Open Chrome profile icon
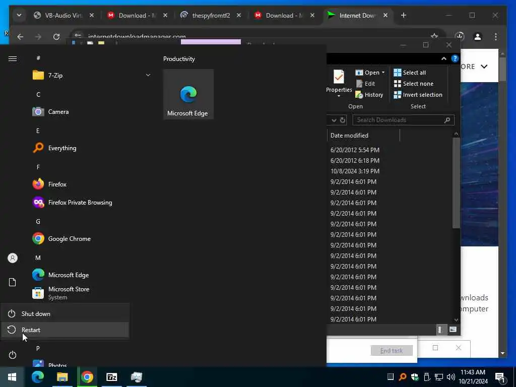The width and height of the screenshot is (516, 387). pyautogui.click(x=478, y=36)
